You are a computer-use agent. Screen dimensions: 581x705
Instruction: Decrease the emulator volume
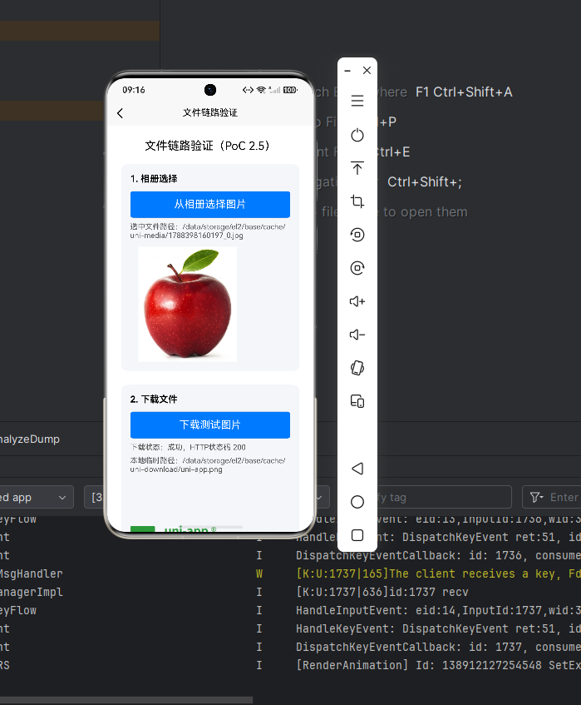pos(357,335)
